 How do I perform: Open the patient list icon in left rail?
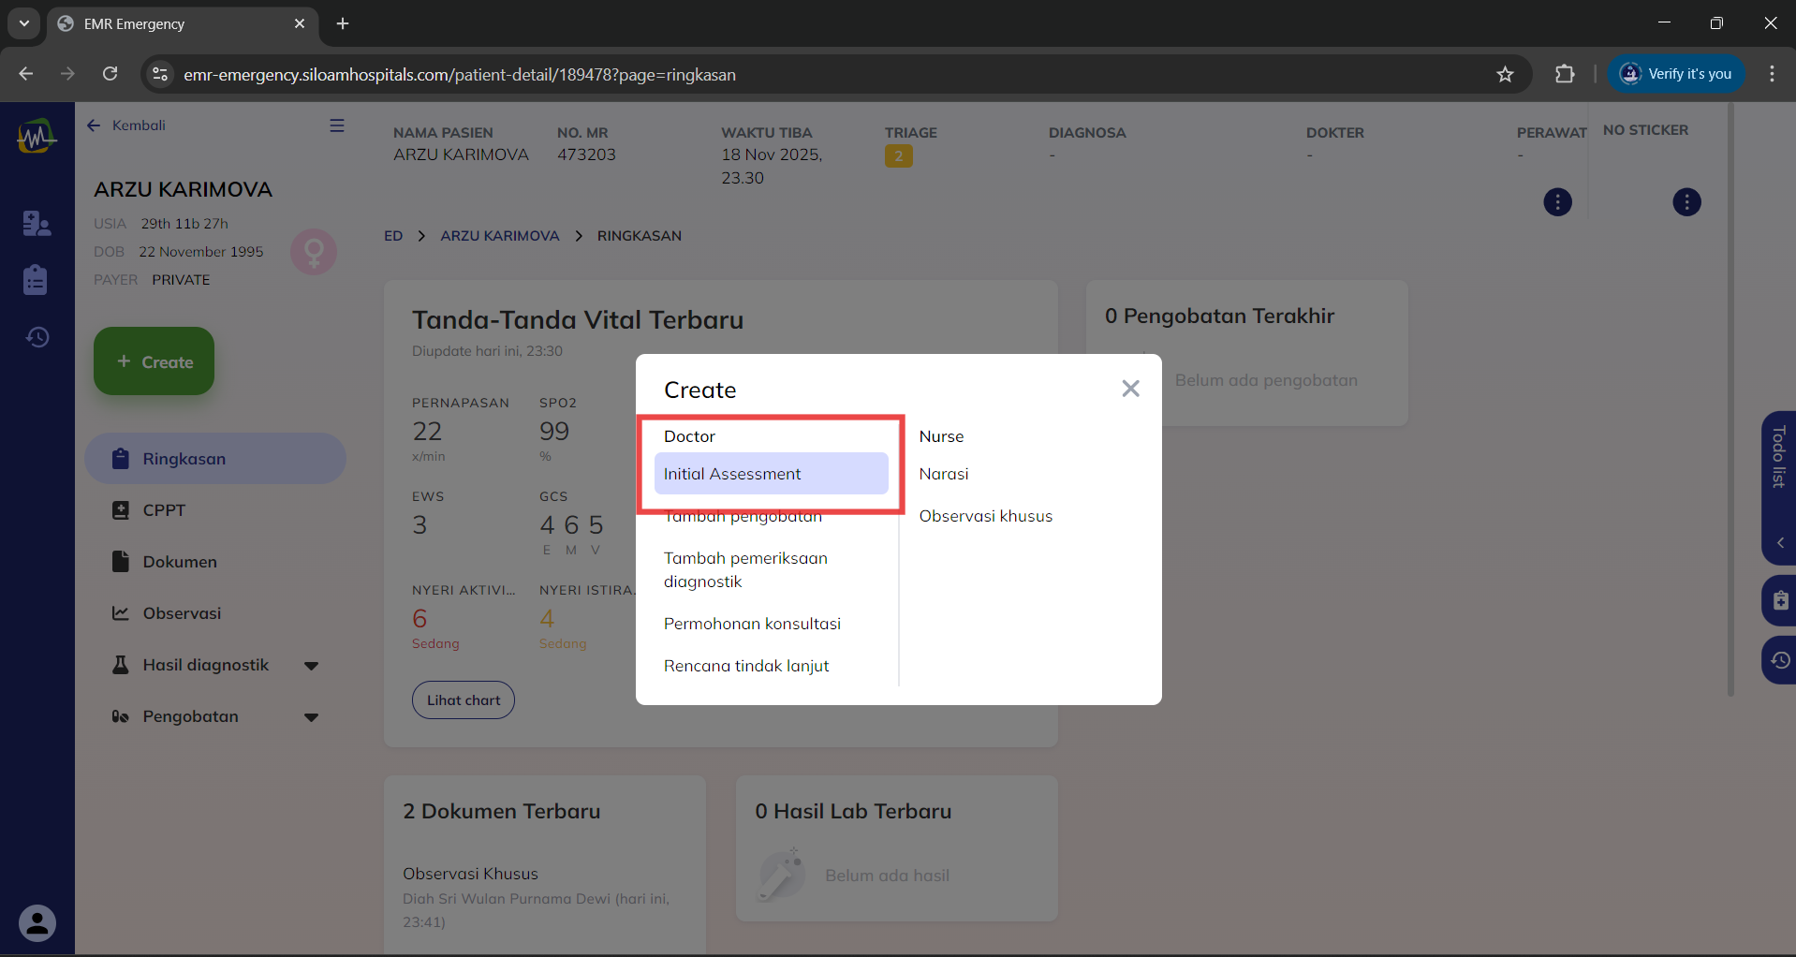click(37, 223)
